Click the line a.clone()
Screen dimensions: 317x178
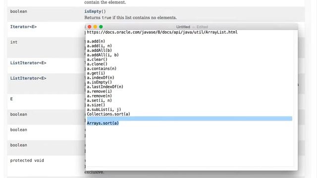click(97, 64)
